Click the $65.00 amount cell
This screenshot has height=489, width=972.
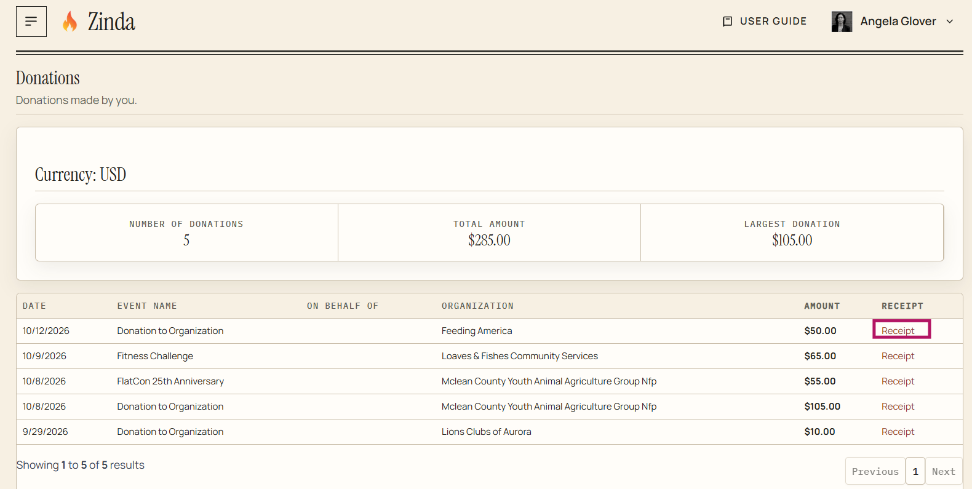coord(820,356)
